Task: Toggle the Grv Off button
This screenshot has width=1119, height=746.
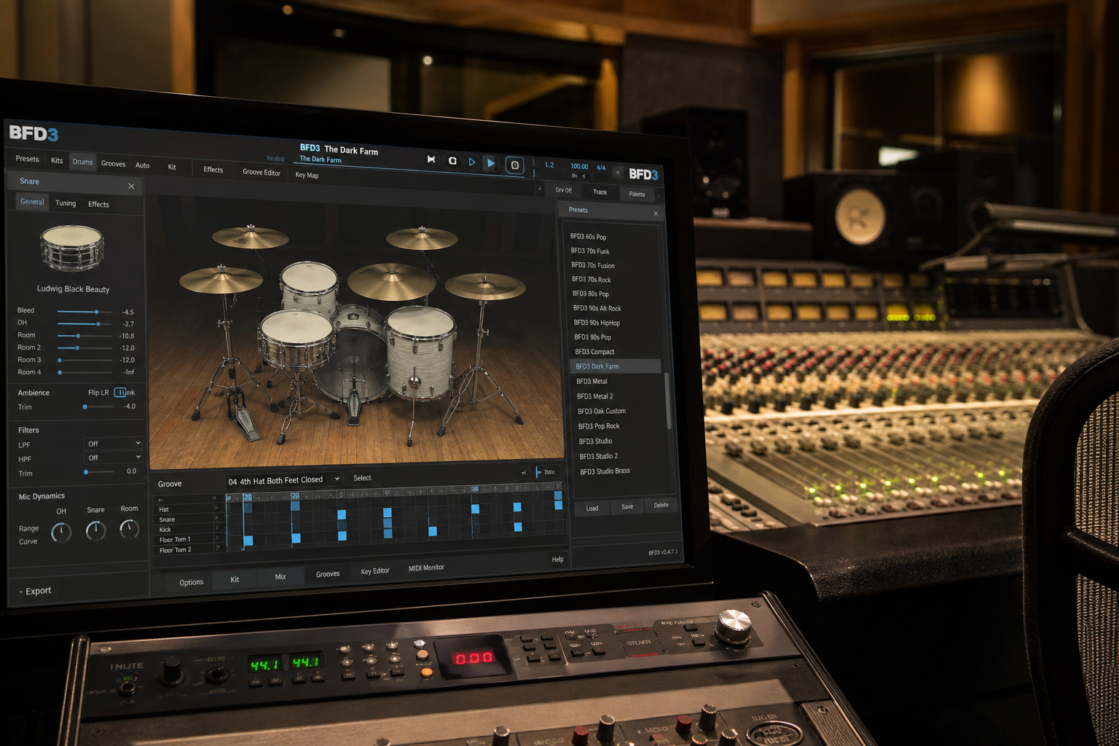Action: 563,190
